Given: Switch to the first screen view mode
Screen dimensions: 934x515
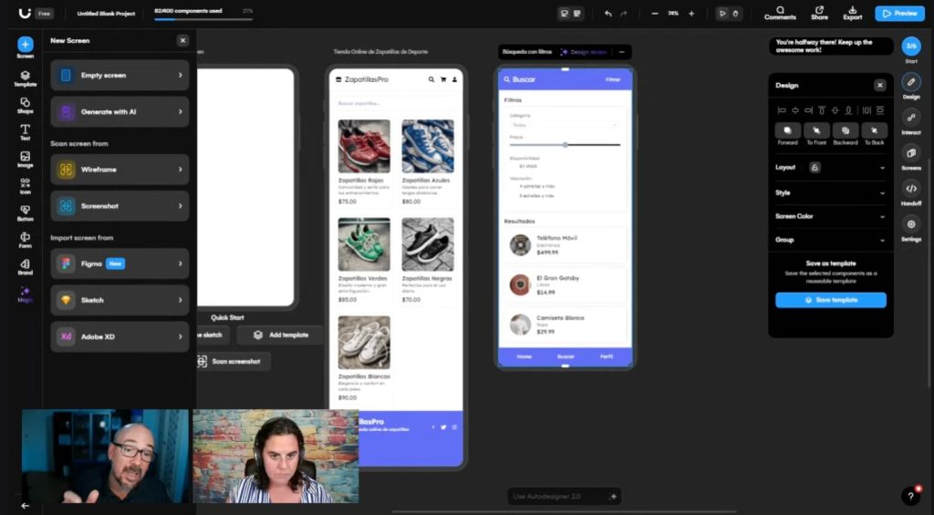Looking at the screenshot, I should click(564, 14).
